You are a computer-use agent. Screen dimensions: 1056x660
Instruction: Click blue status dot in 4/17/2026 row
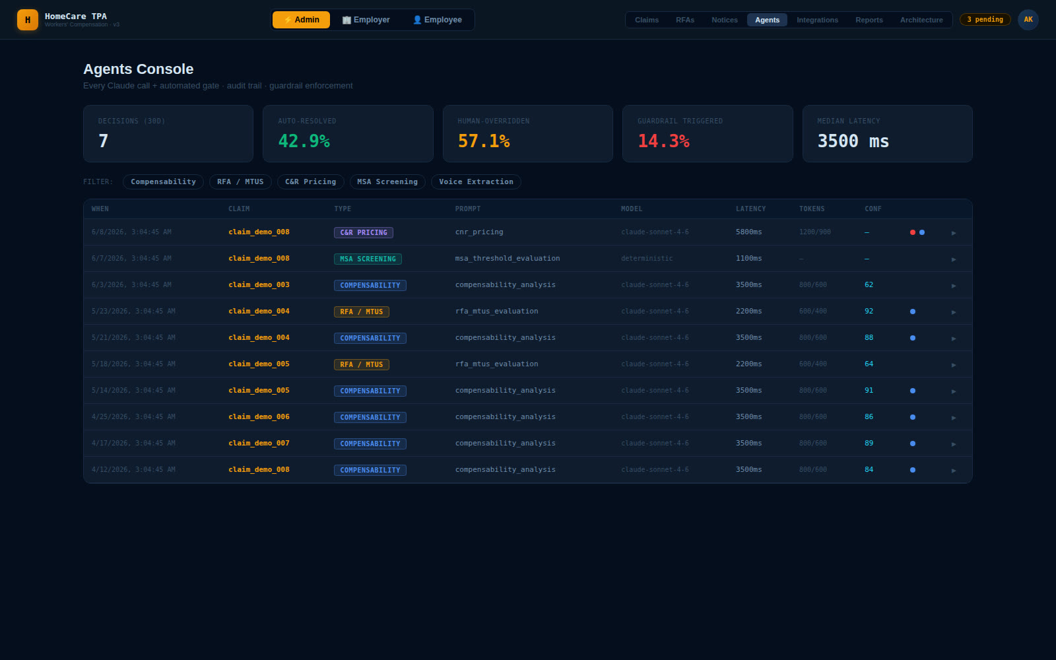pyautogui.click(x=913, y=444)
